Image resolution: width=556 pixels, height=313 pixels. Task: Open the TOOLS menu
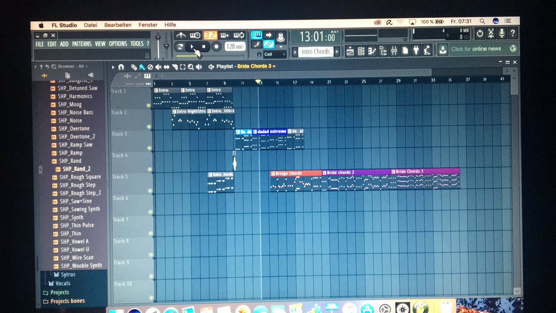137,44
